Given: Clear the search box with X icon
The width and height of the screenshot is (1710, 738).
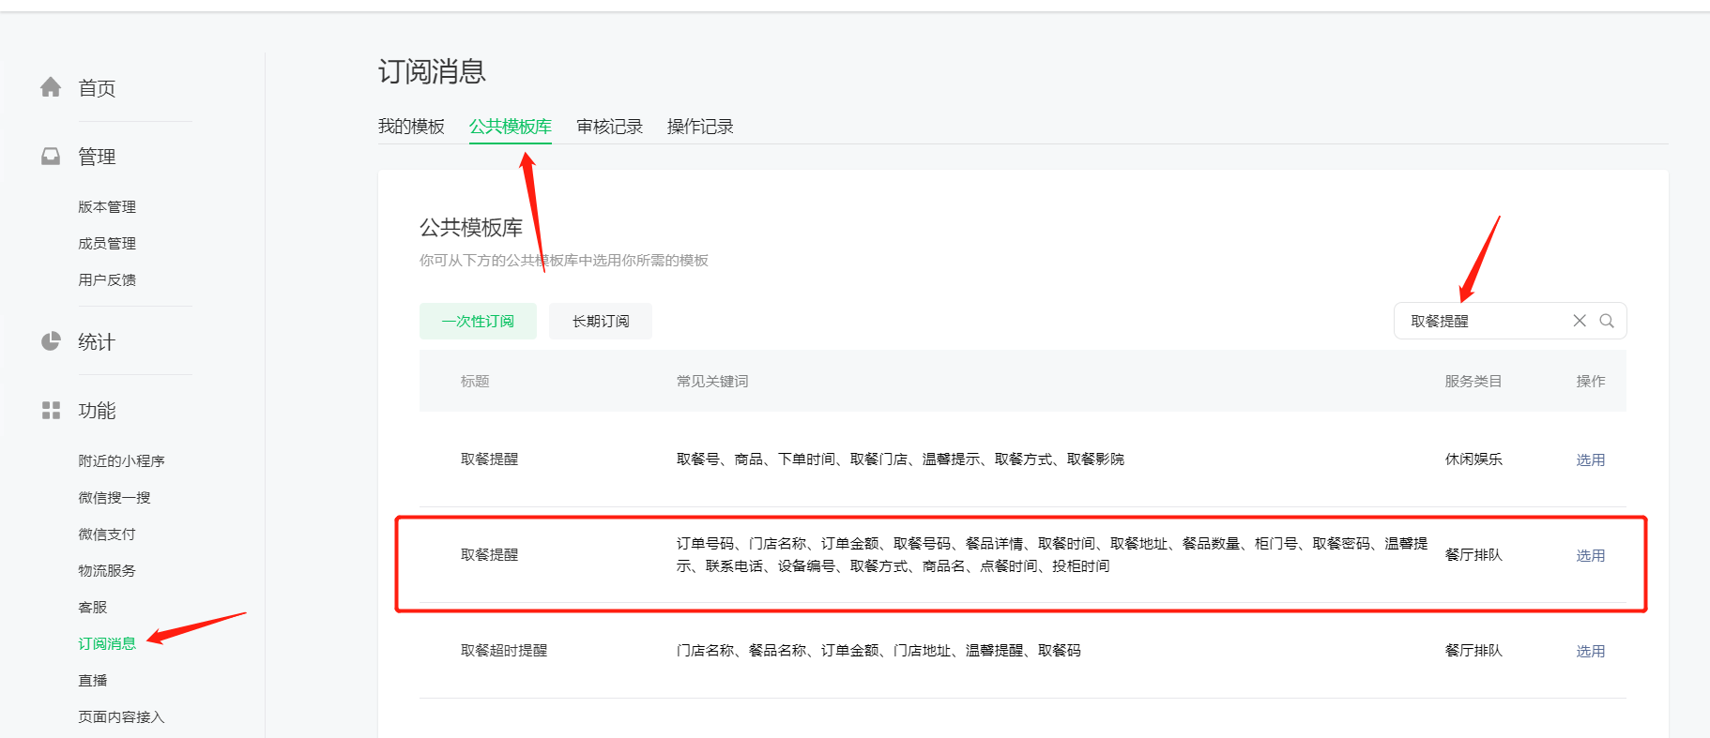Looking at the screenshot, I should click(x=1580, y=321).
